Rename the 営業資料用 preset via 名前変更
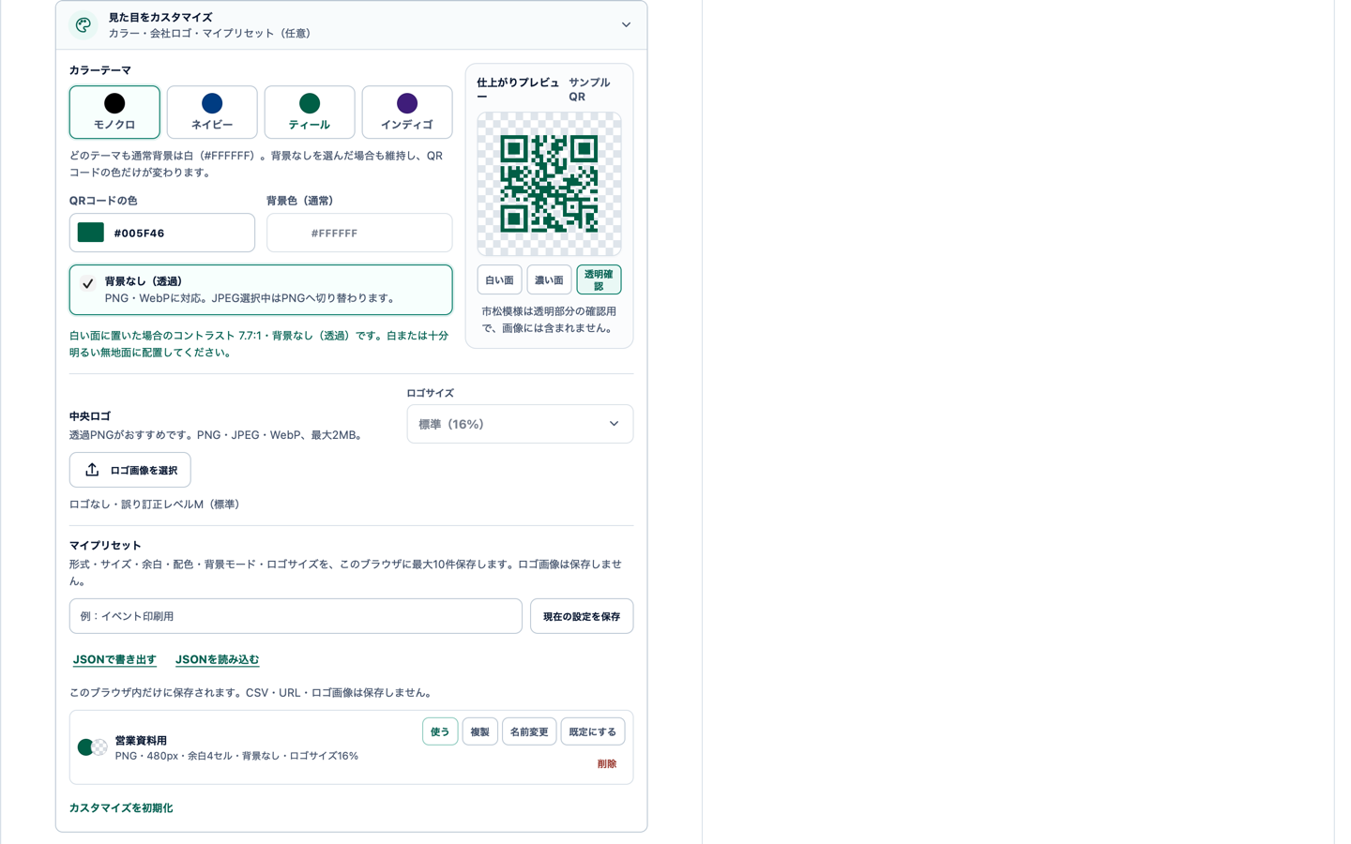 [x=529, y=731]
